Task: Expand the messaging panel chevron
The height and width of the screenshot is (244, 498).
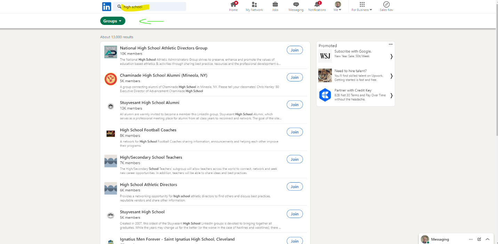Action: coord(488,239)
